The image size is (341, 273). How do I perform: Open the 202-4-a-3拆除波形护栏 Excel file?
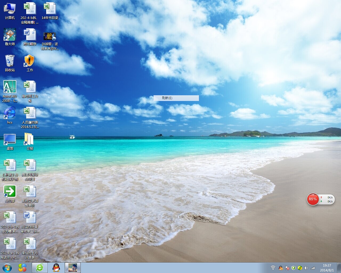point(10,248)
